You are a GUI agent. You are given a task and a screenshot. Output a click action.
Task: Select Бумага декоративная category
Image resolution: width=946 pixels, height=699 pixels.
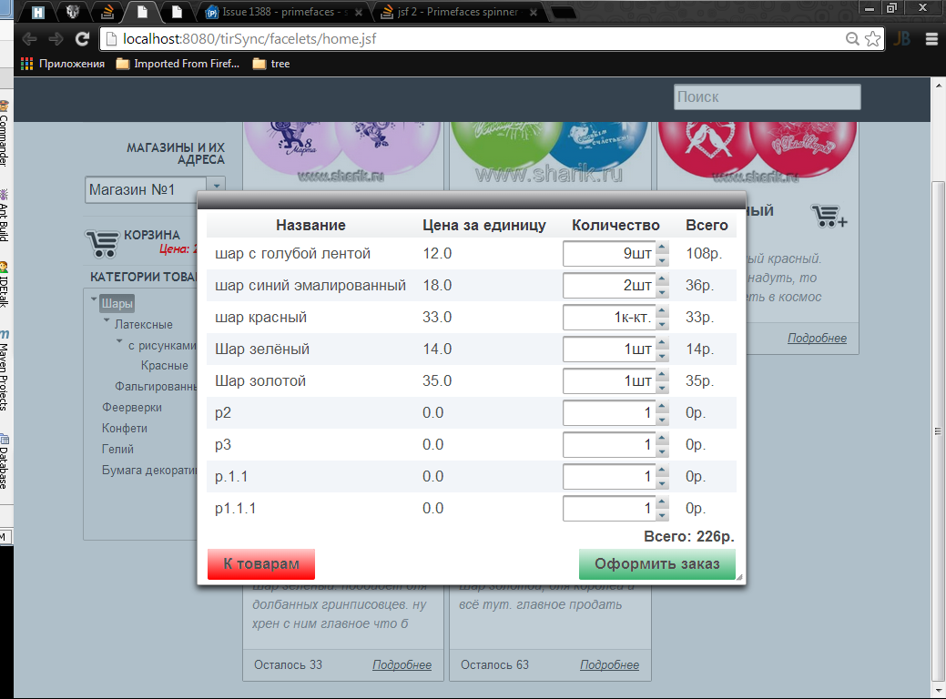click(x=149, y=470)
